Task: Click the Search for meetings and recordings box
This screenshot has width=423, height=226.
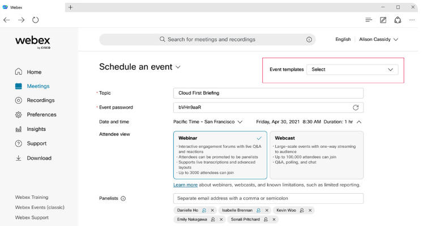Action: click(x=207, y=40)
